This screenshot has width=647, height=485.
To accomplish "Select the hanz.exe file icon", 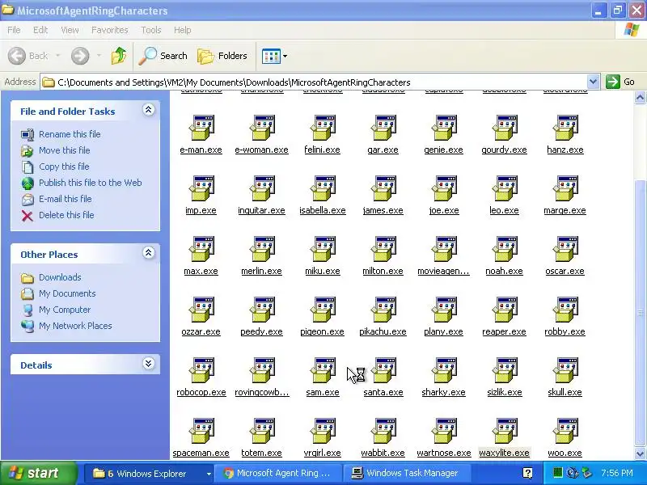I will (x=565, y=129).
